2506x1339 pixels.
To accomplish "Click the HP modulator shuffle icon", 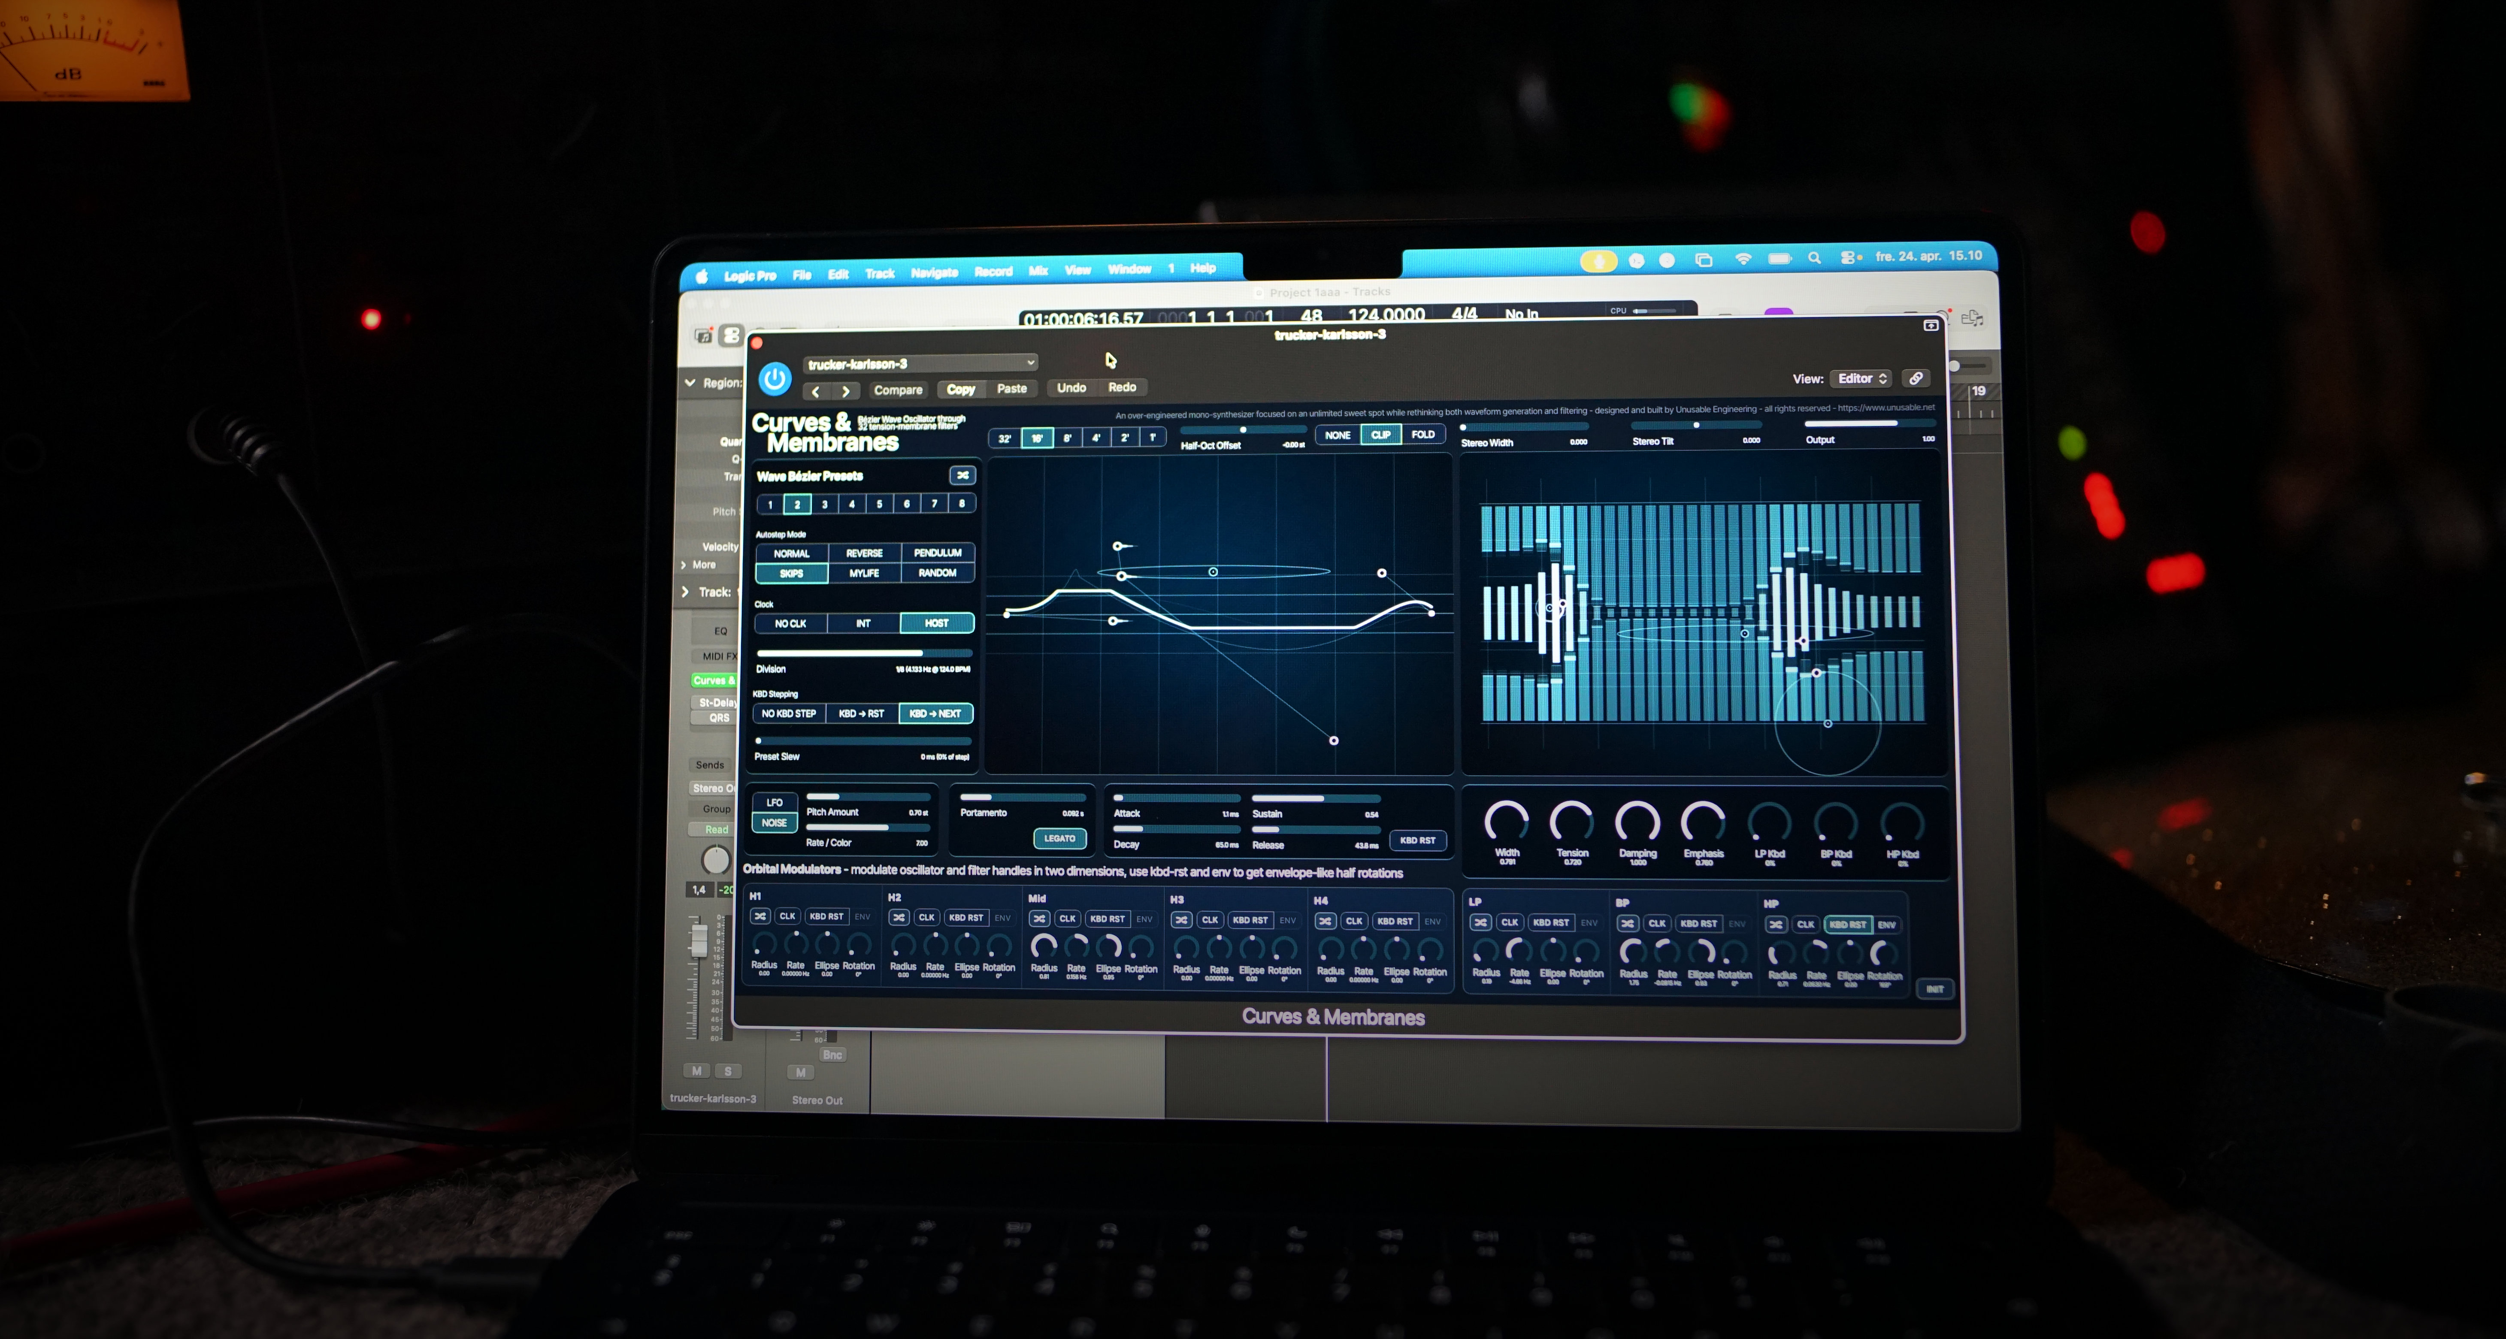I will click(1775, 924).
